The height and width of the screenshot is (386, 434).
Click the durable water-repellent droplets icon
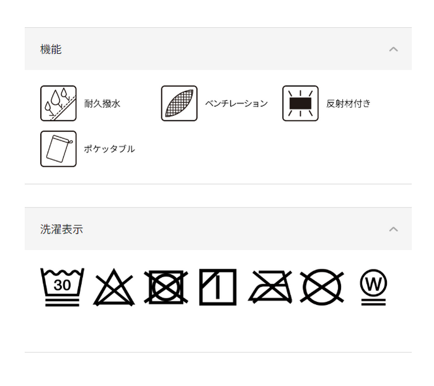coord(58,103)
